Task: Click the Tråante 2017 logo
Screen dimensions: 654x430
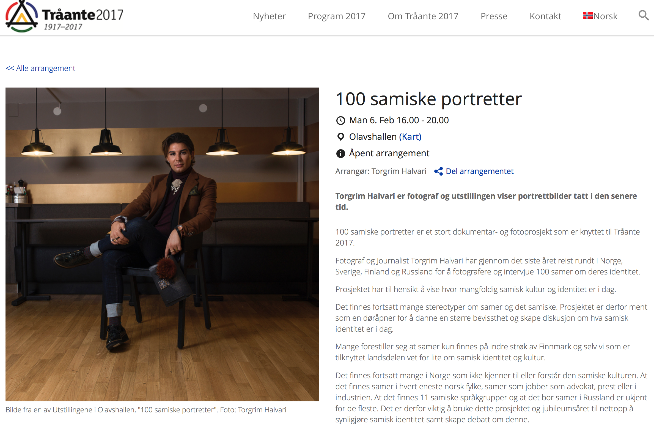Action: pyautogui.click(x=64, y=17)
